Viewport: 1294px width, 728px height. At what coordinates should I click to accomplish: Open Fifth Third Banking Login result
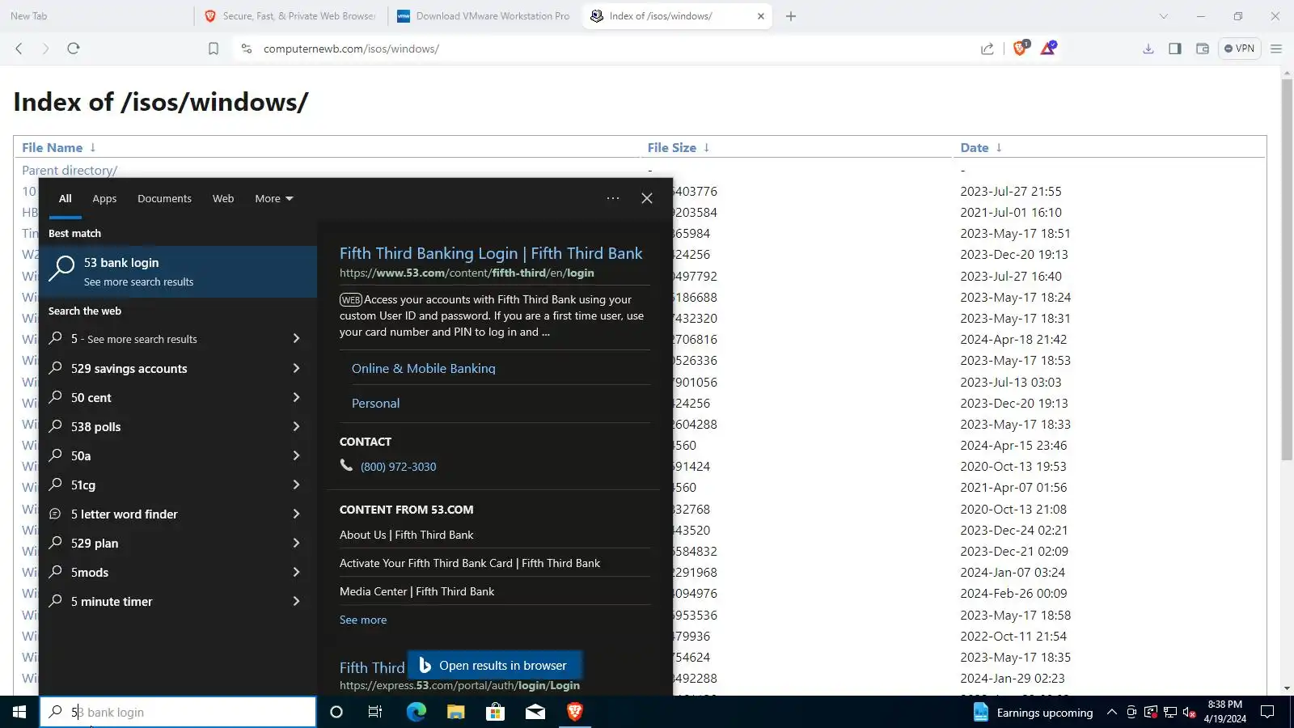[491, 253]
